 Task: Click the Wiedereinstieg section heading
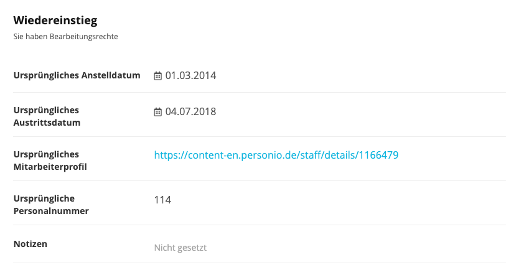[55, 21]
